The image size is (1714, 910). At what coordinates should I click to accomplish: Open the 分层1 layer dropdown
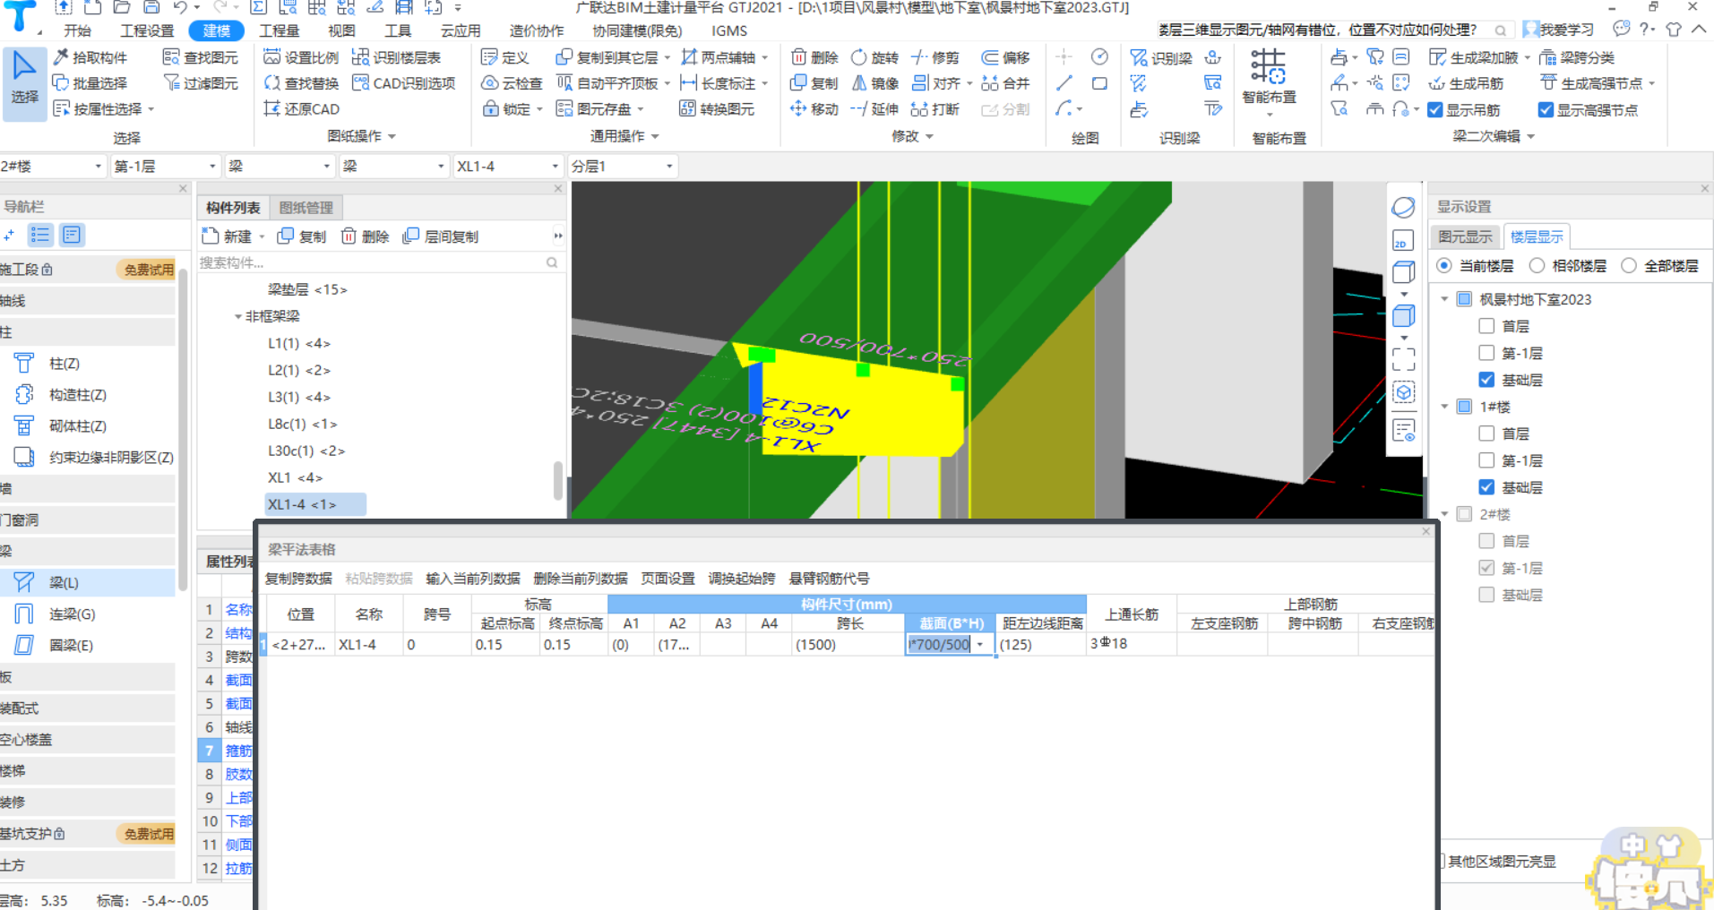click(668, 167)
